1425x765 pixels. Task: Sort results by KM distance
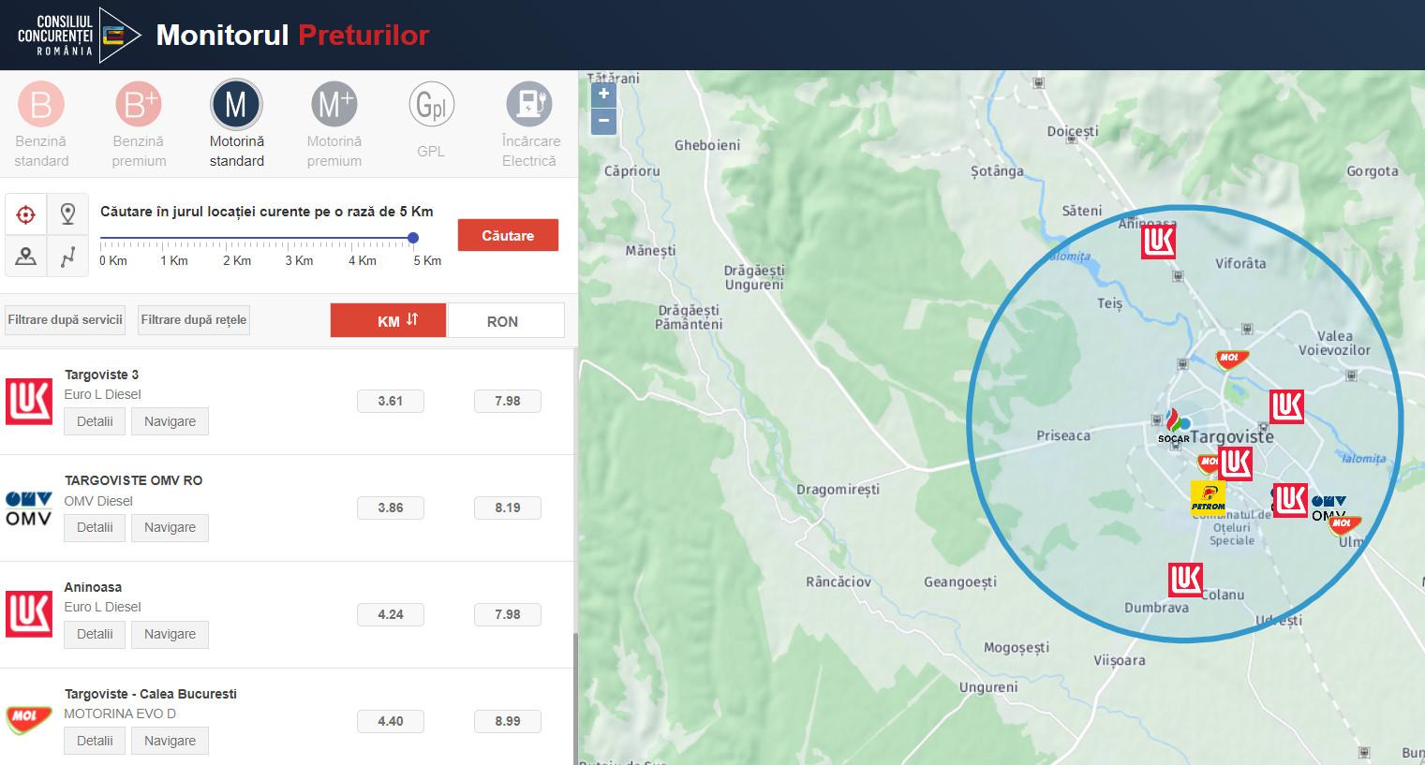pyautogui.click(x=389, y=320)
